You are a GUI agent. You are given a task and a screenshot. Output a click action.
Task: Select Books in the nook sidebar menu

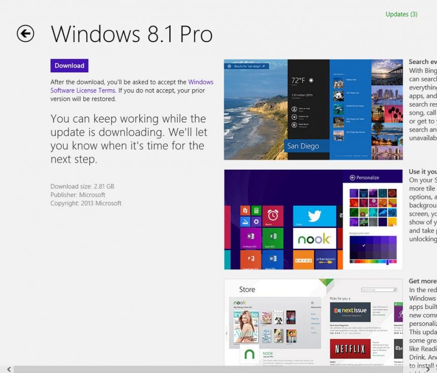point(313,314)
